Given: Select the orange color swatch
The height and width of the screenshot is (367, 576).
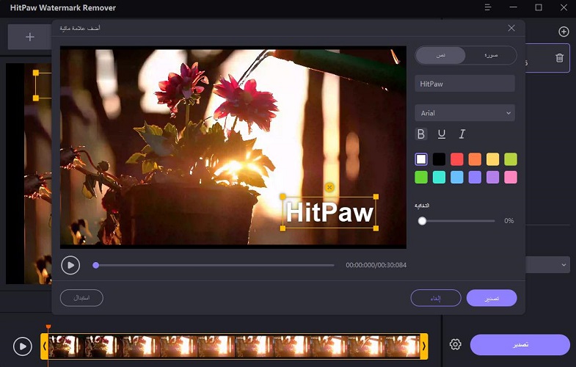Looking at the screenshot, I should [475, 159].
